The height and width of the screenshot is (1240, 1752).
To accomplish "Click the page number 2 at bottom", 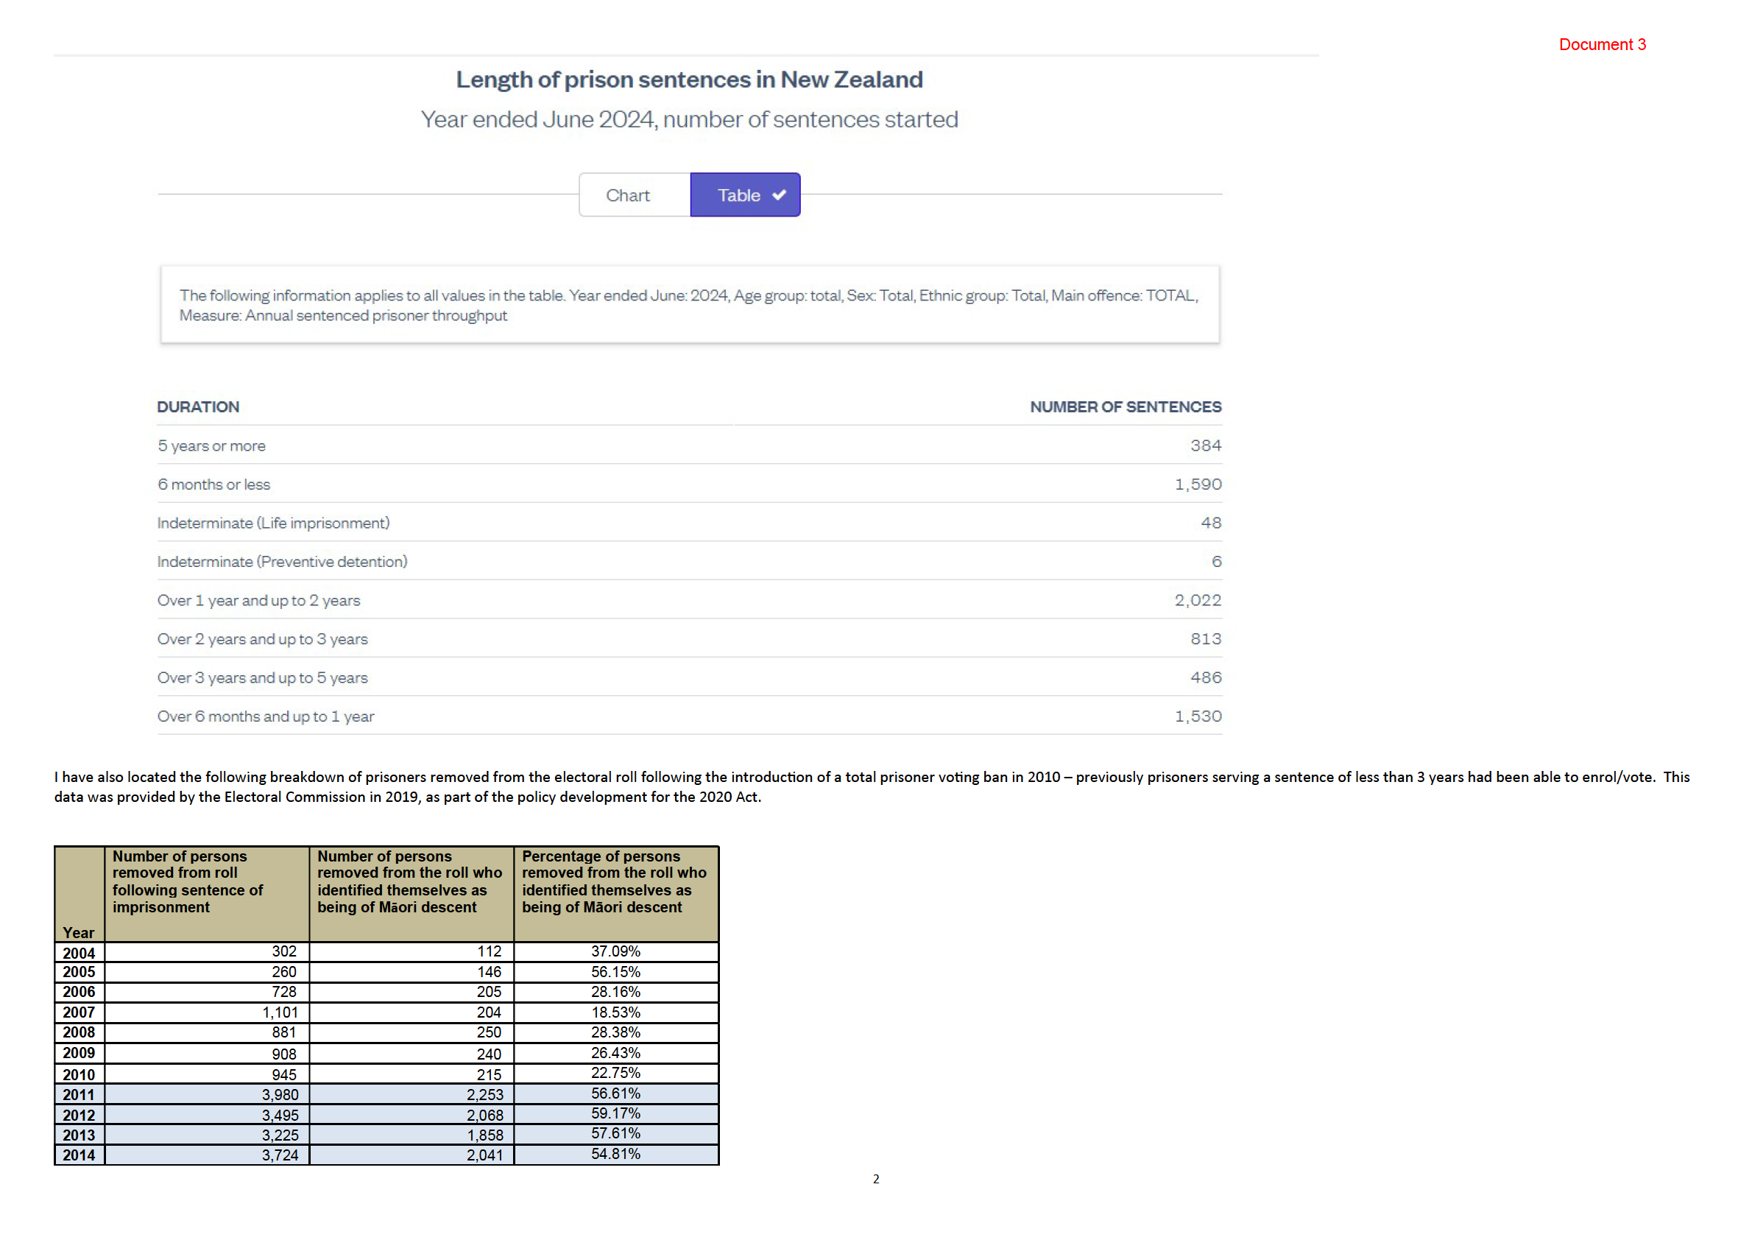I will (875, 1179).
